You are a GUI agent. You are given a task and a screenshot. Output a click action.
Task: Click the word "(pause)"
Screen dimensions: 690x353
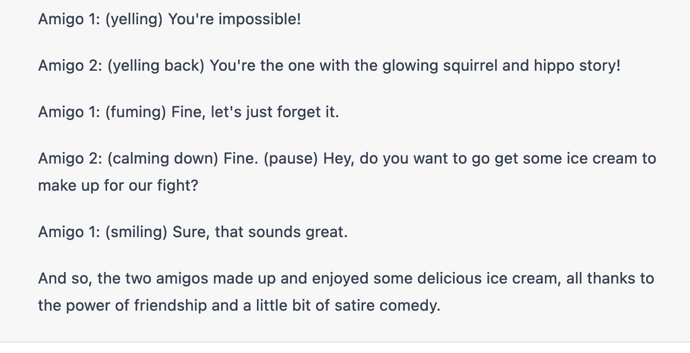(291, 158)
